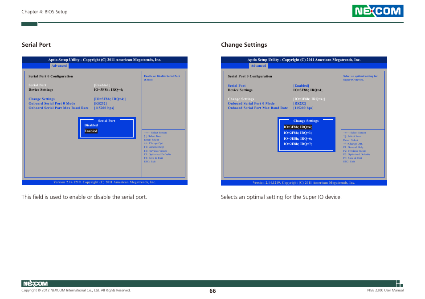Screen dimensions: 425x299
Task: Open [RS232] value in Serial Port screenshot
Action: [100, 103]
